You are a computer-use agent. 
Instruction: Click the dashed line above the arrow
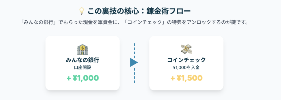coord(134,51)
